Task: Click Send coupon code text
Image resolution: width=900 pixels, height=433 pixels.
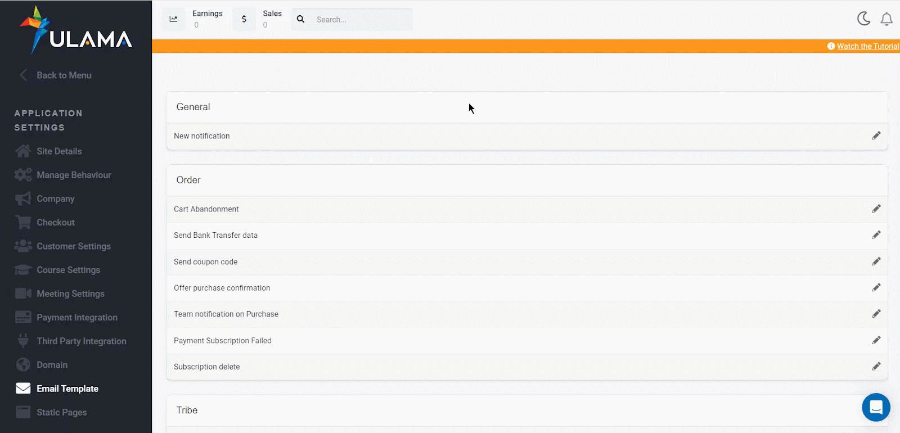Action: 205,261
